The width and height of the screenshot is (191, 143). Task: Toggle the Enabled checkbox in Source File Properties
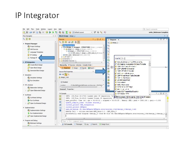click(62, 82)
